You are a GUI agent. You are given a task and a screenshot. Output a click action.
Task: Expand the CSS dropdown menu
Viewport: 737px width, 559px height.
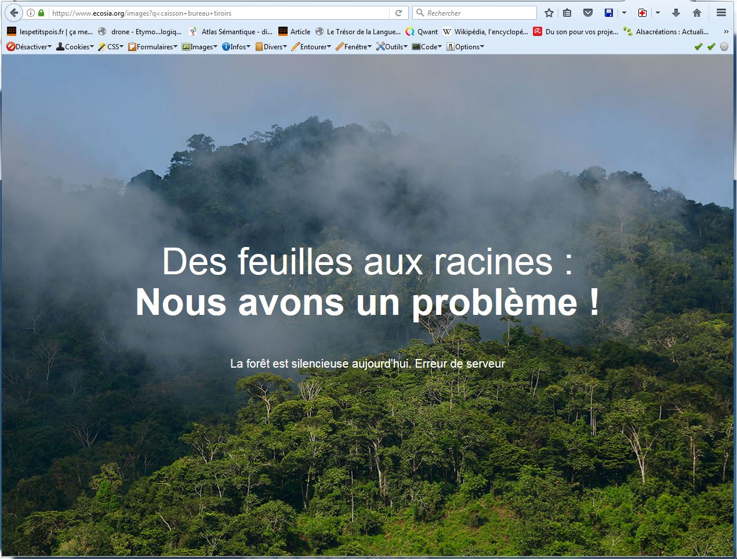pyautogui.click(x=111, y=47)
